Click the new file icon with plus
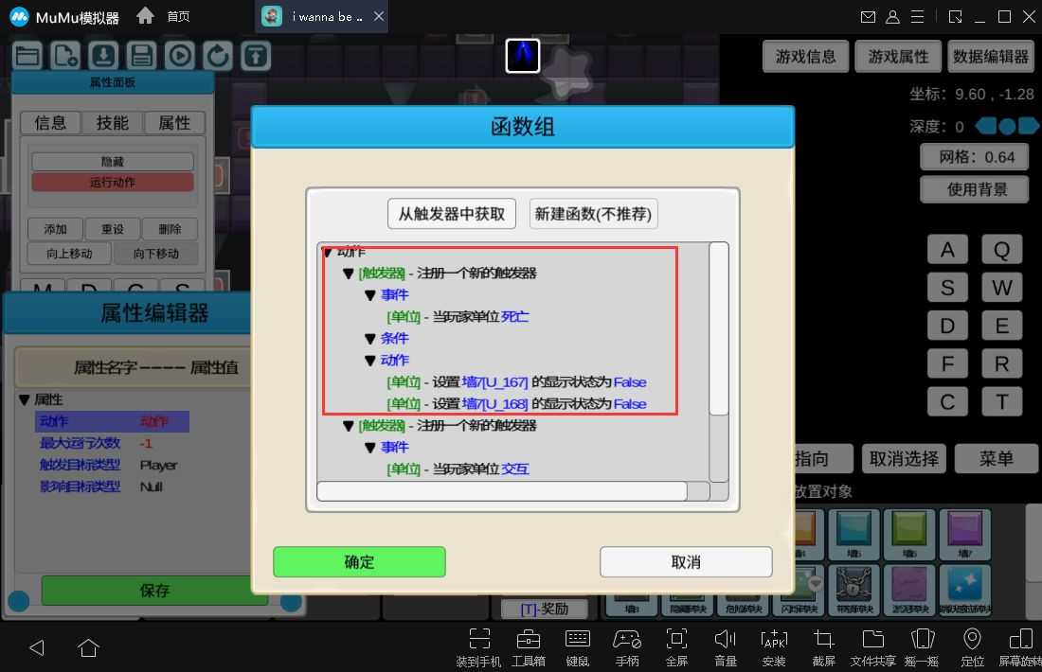This screenshot has width=1042, height=672. [x=65, y=56]
